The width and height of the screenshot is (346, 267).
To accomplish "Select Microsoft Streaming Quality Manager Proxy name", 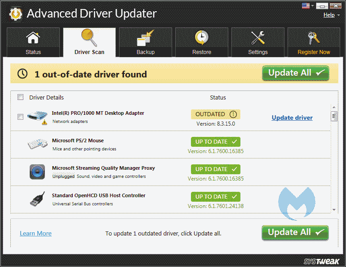I will pyautogui.click(x=103, y=168).
